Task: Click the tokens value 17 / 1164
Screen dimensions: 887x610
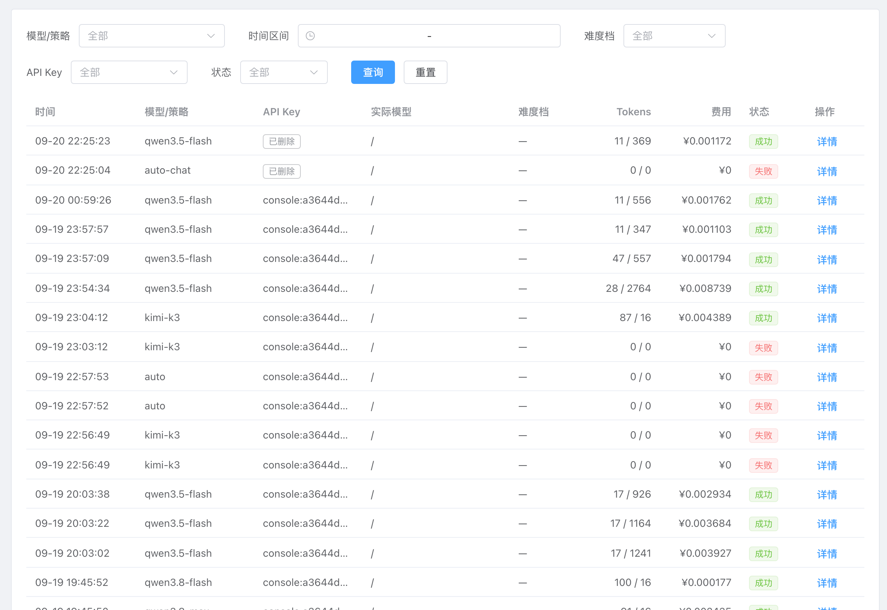Action: (630, 523)
